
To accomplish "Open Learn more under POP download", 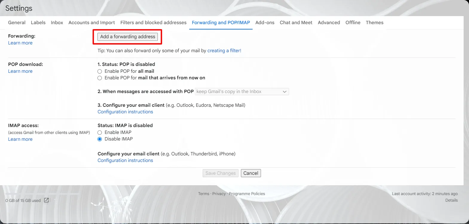I will click(x=20, y=71).
